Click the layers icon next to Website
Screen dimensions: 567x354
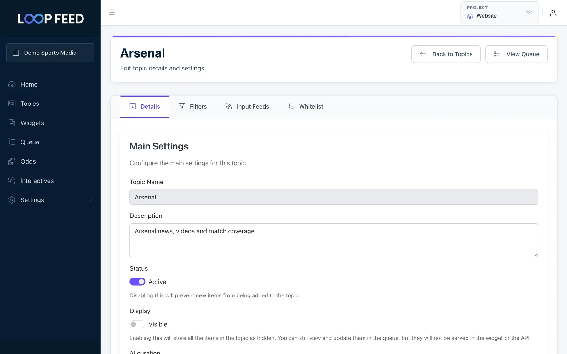click(470, 16)
